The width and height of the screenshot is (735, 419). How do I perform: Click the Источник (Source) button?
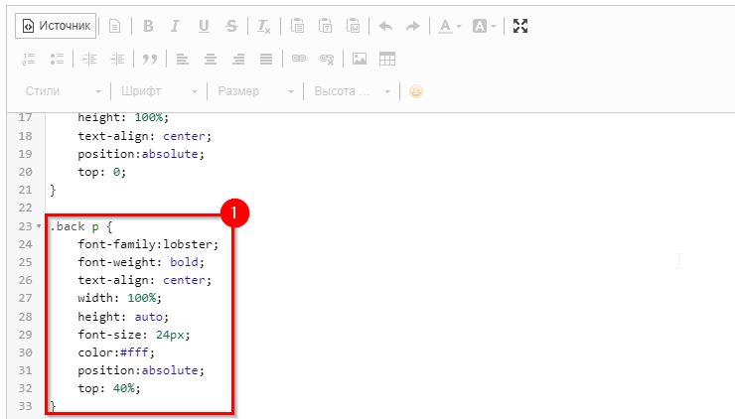pos(56,26)
